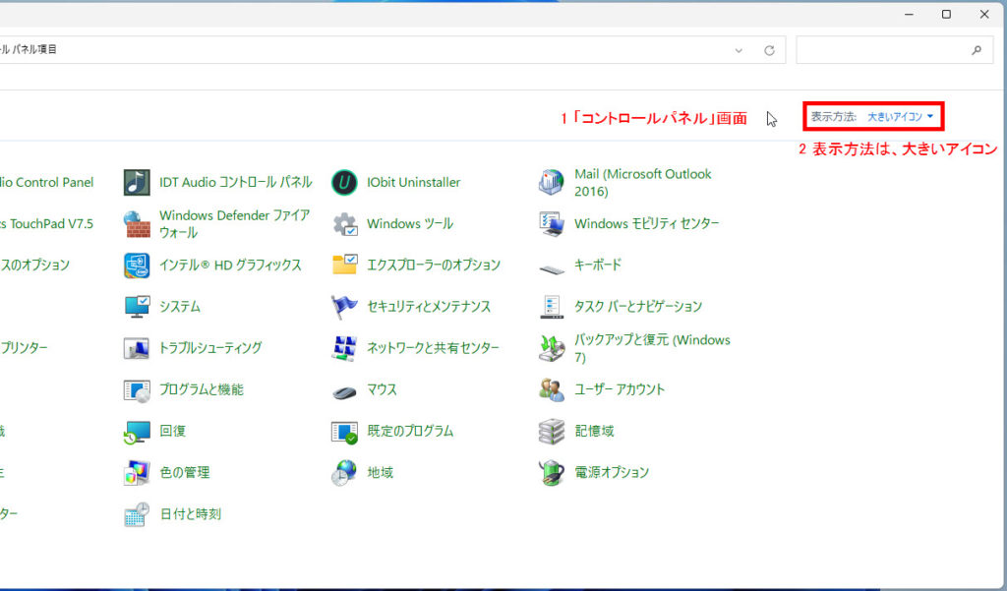This screenshot has width=1007, height=591.
Task: Click the 色の管理 icon
Action: pos(137,473)
